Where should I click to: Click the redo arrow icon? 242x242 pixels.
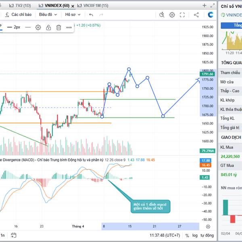(101, 15)
